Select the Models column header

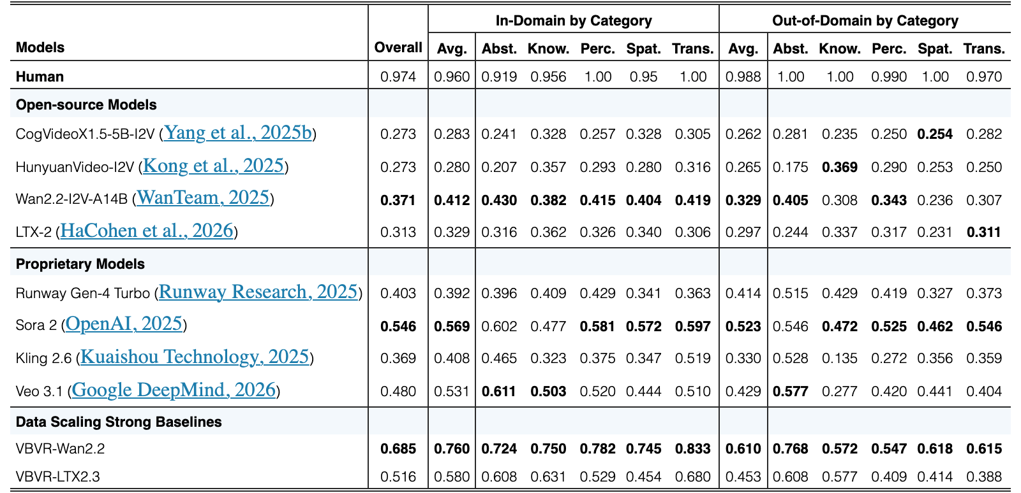pos(40,48)
